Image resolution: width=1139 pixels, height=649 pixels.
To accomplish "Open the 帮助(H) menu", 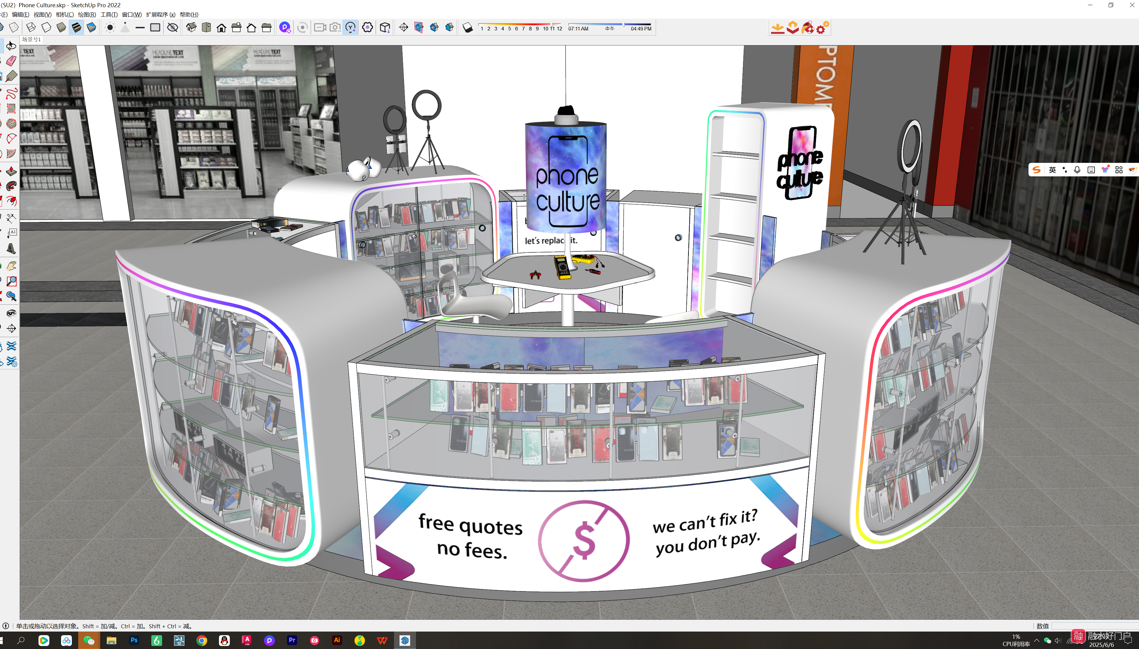I will coord(189,15).
